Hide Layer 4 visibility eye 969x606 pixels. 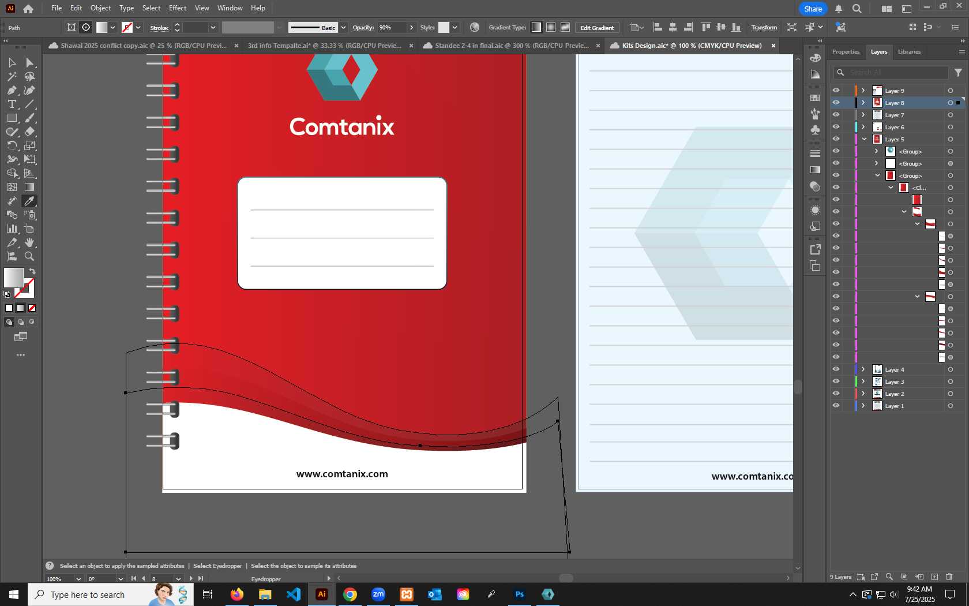[836, 369]
